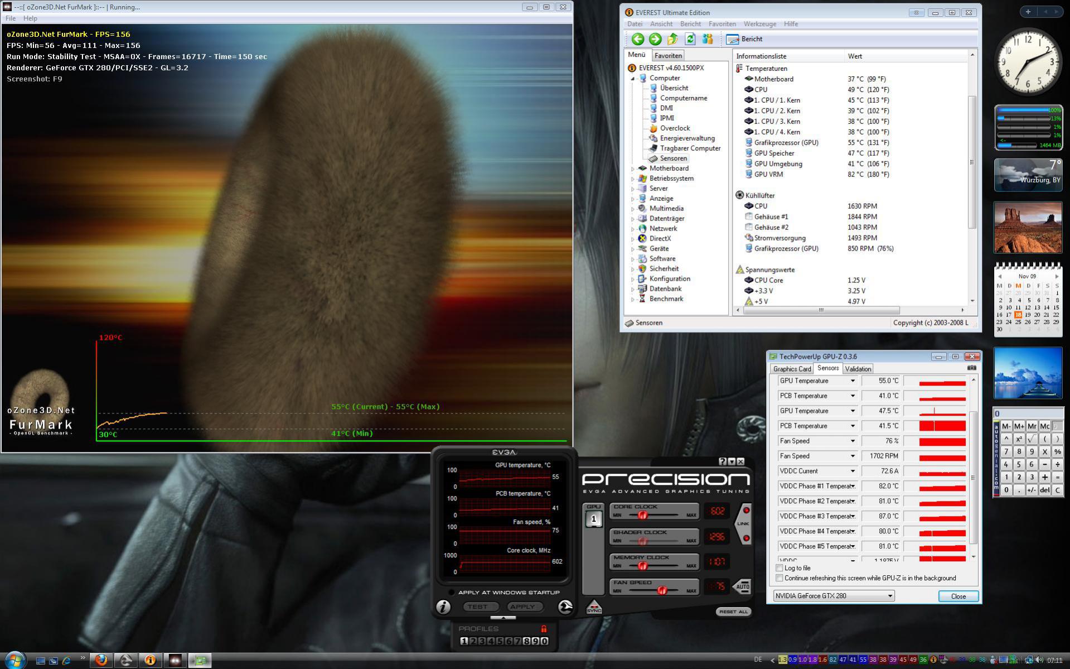Viewport: 1070px width, 669px height.
Task: Click the Core Clock slider knob
Action: [x=642, y=516]
